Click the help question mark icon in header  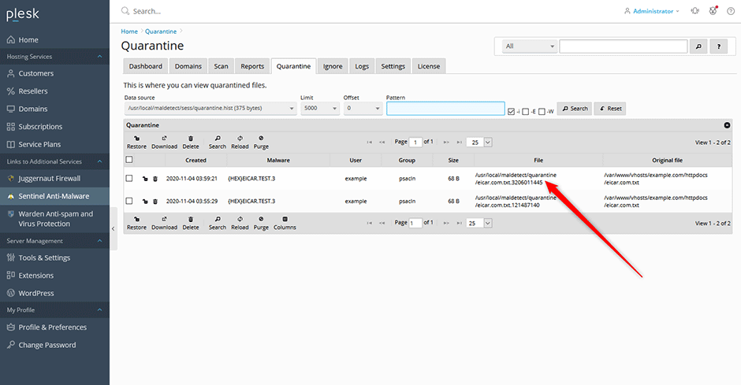(x=730, y=11)
